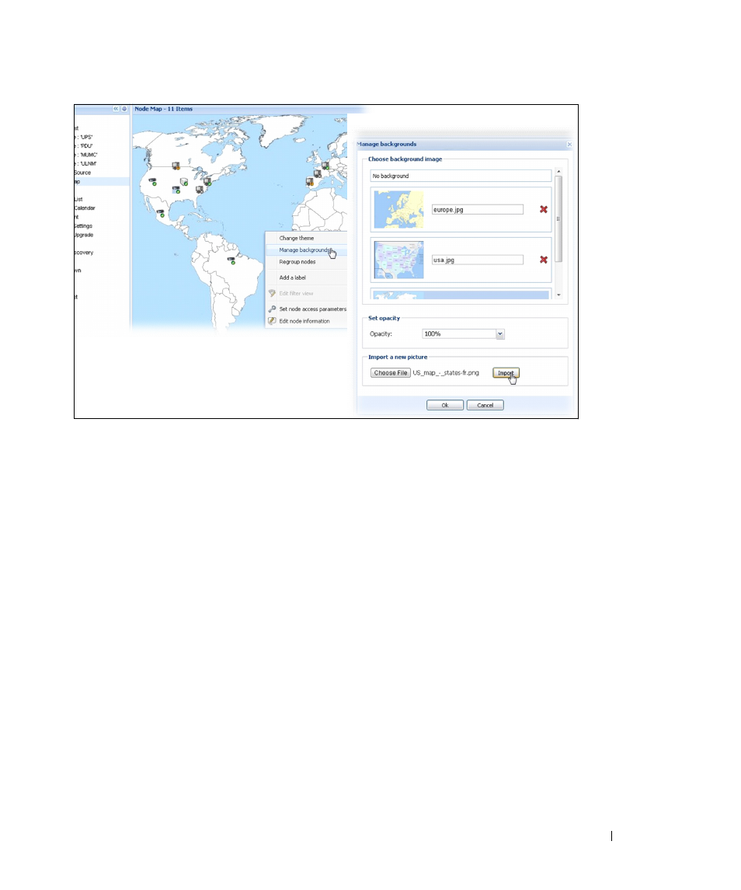This screenshot has height=890, width=741.
Task: Select the computer node over France
Action: click(x=318, y=173)
